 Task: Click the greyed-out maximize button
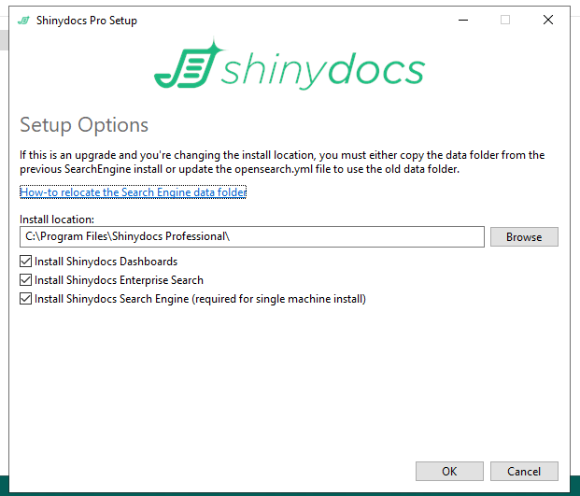coord(505,20)
